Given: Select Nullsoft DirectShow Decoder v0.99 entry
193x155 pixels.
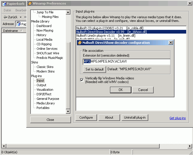Looking at the screenshot, I should (131, 32).
